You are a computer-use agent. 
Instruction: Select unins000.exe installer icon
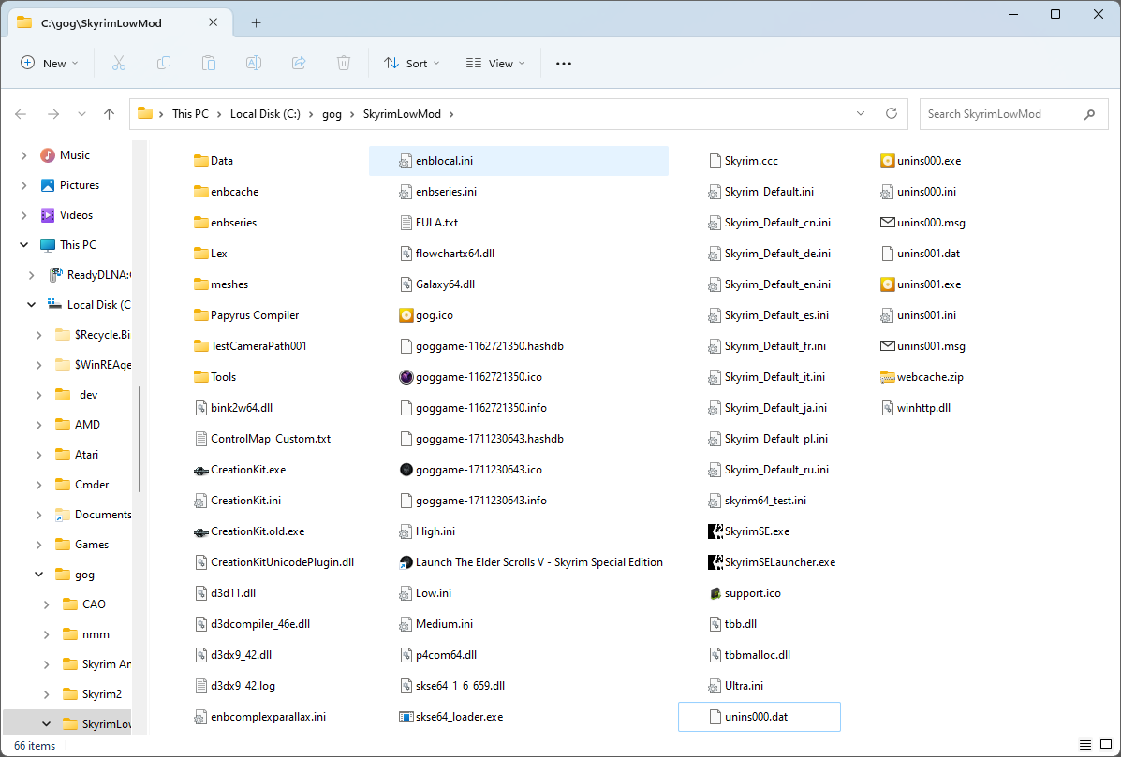[x=887, y=161]
